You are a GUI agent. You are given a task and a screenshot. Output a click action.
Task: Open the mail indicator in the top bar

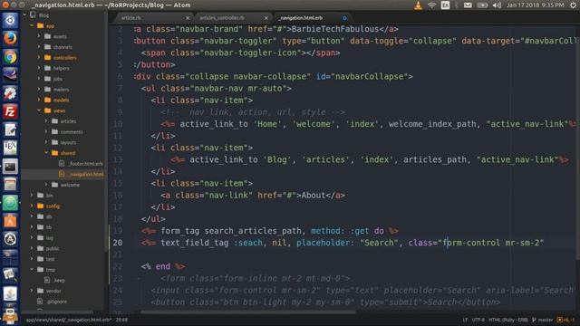coord(468,5)
